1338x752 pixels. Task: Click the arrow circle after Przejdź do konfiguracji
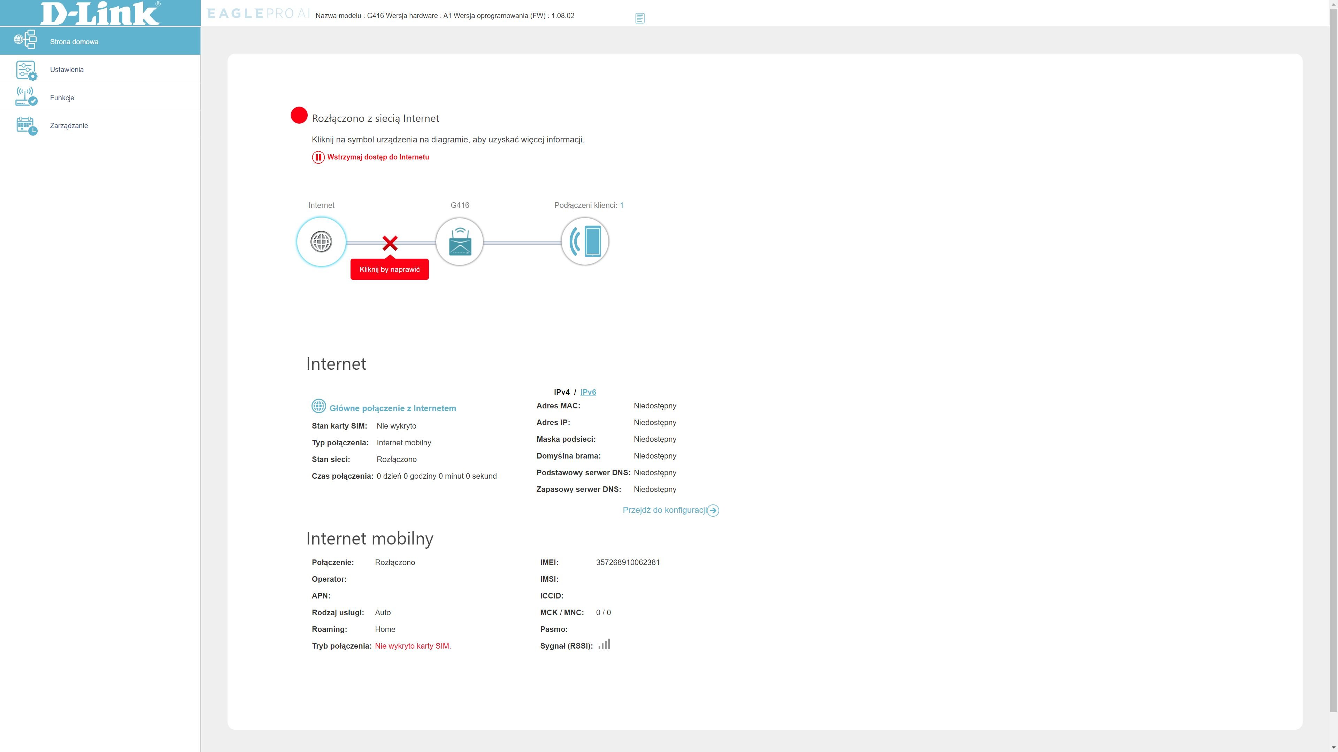pyautogui.click(x=713, y=511)
